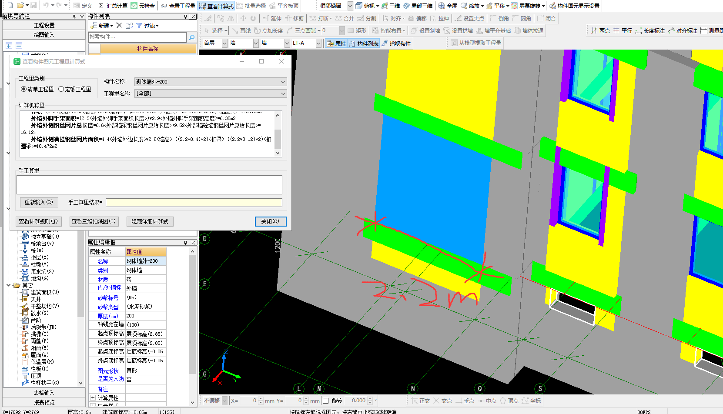Click the open folder icon
Image resolution: width=723 pixels, height=414 pixels.
tap(20, 6)
